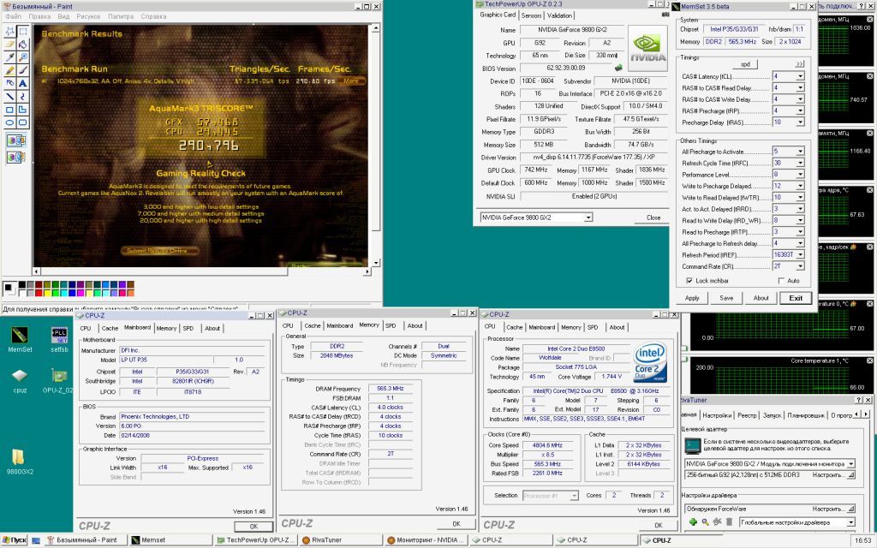
Task: Open the GPU-Z graphics card selector dropdown
Action: click(x=588, y=217)
